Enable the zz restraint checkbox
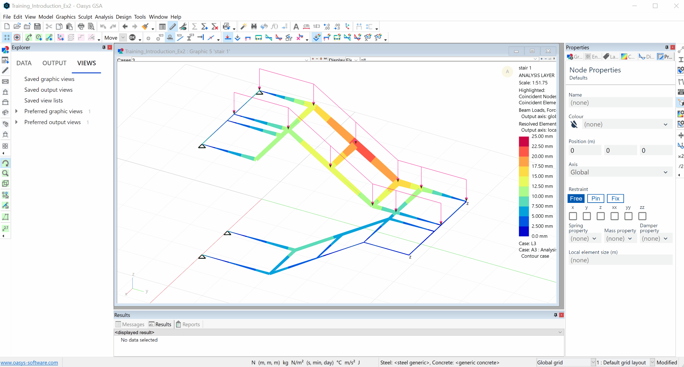 click(x=642, y=216)
